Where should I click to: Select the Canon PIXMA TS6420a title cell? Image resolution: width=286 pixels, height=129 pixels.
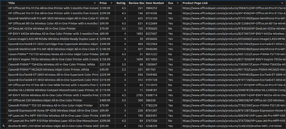[x=53, y=64]
